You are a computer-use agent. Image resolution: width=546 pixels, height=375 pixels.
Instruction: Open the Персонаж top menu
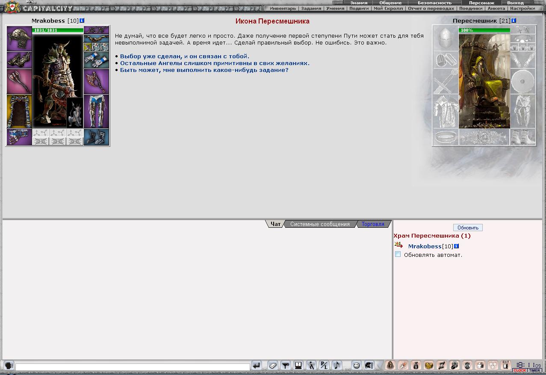click(481, 3)
